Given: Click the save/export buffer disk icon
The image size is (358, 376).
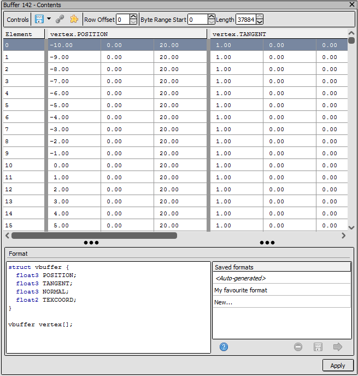Looking at the screenshot, I should 39,19.
